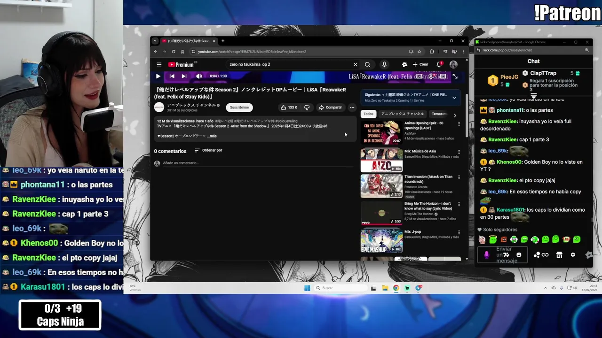Open the Crear upload menu
This screenshot has height=338, width=602.
[420, 65]
